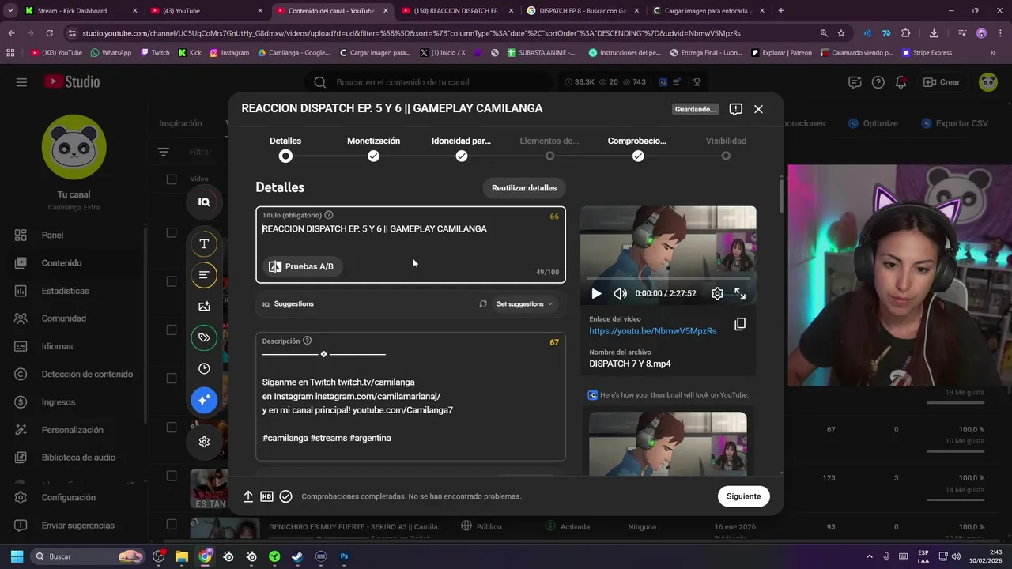
Task: Click send feedback icon in upload dialog
Action: (x=735, y=109)
